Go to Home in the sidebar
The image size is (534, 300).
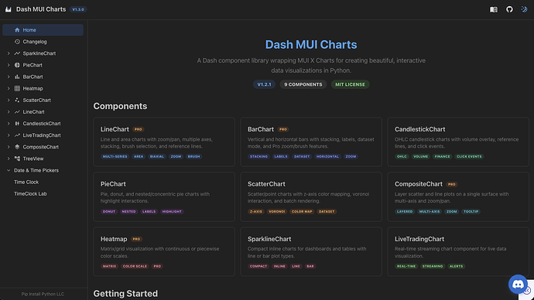click(43, 30)
